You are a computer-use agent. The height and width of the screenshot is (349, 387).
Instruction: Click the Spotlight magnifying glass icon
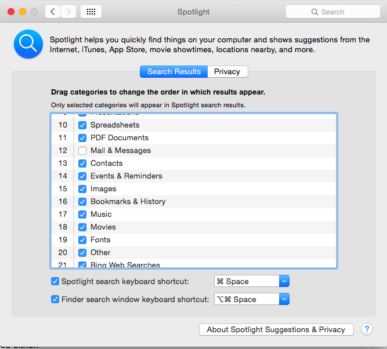[x=28, y=44]
